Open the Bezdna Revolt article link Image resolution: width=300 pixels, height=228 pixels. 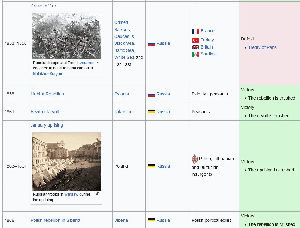(45, 112)
